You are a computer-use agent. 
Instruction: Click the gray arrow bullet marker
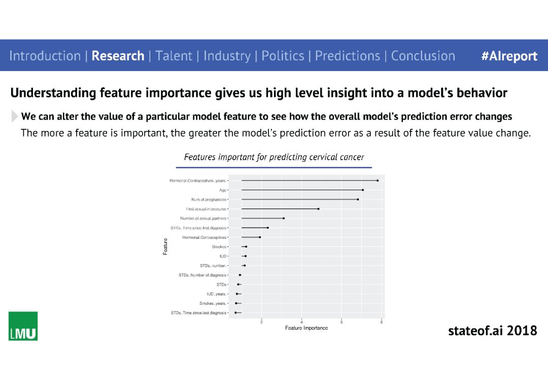pyautogui.click(x=14, y=116)
